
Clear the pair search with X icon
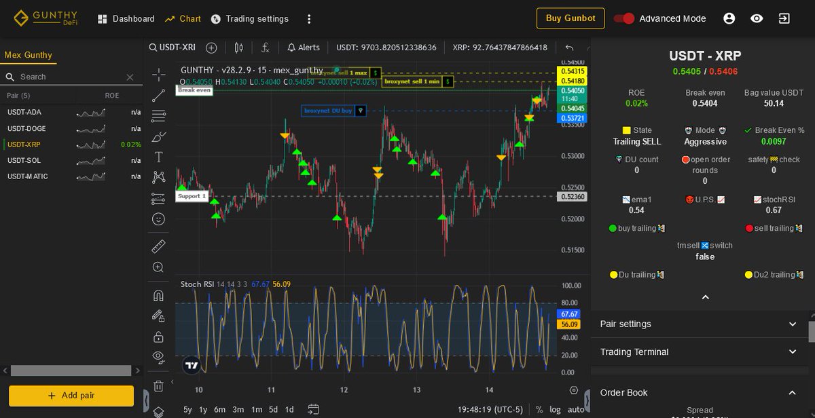pyautogui.click(x=130, y=77)
